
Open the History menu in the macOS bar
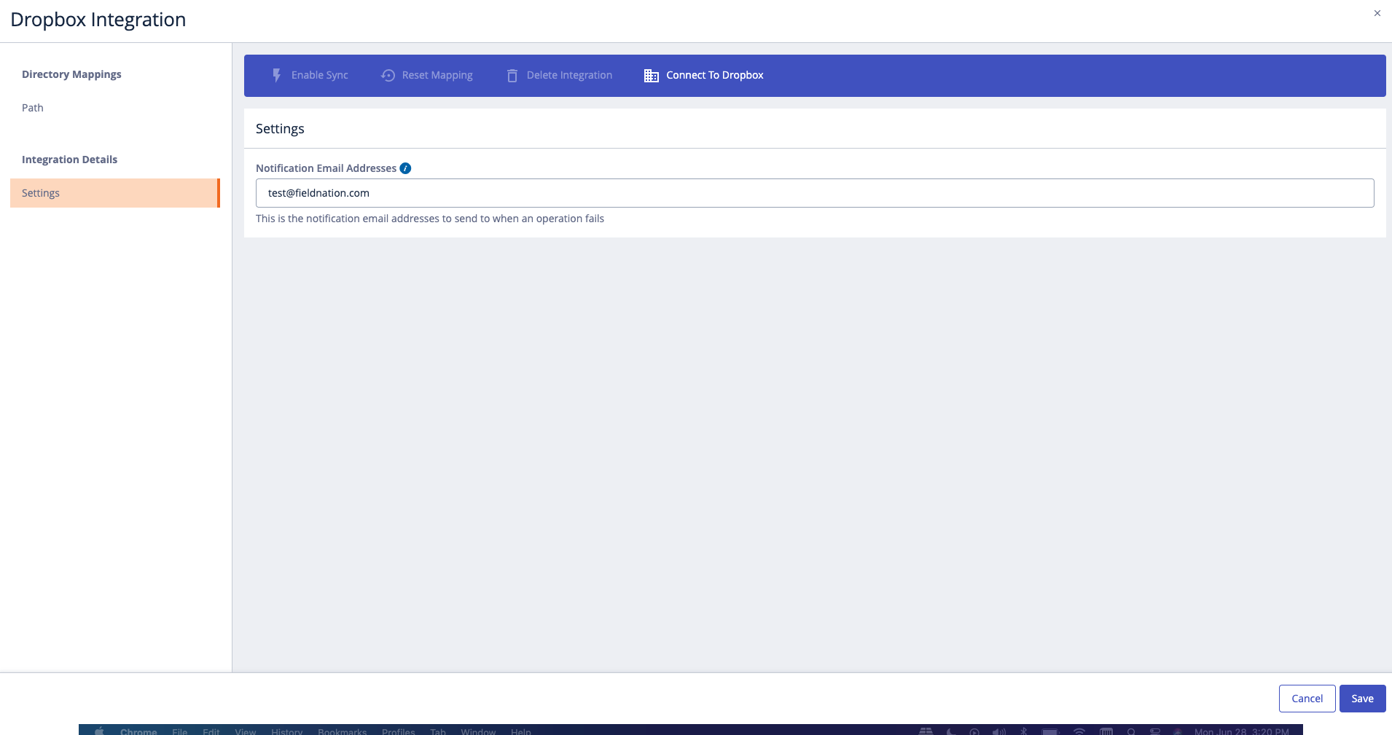pos(286,731)
